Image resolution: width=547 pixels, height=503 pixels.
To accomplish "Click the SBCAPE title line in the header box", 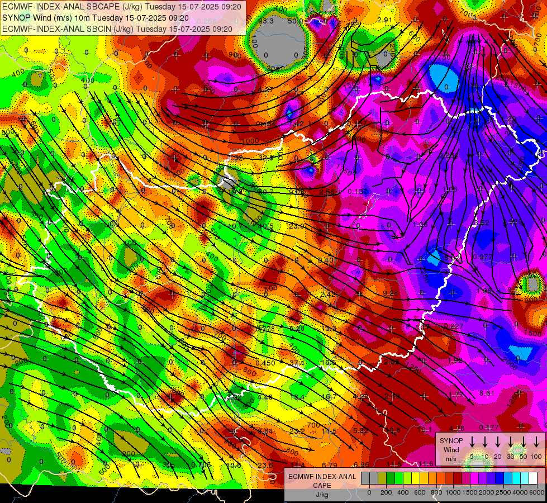I will (121, 6).
